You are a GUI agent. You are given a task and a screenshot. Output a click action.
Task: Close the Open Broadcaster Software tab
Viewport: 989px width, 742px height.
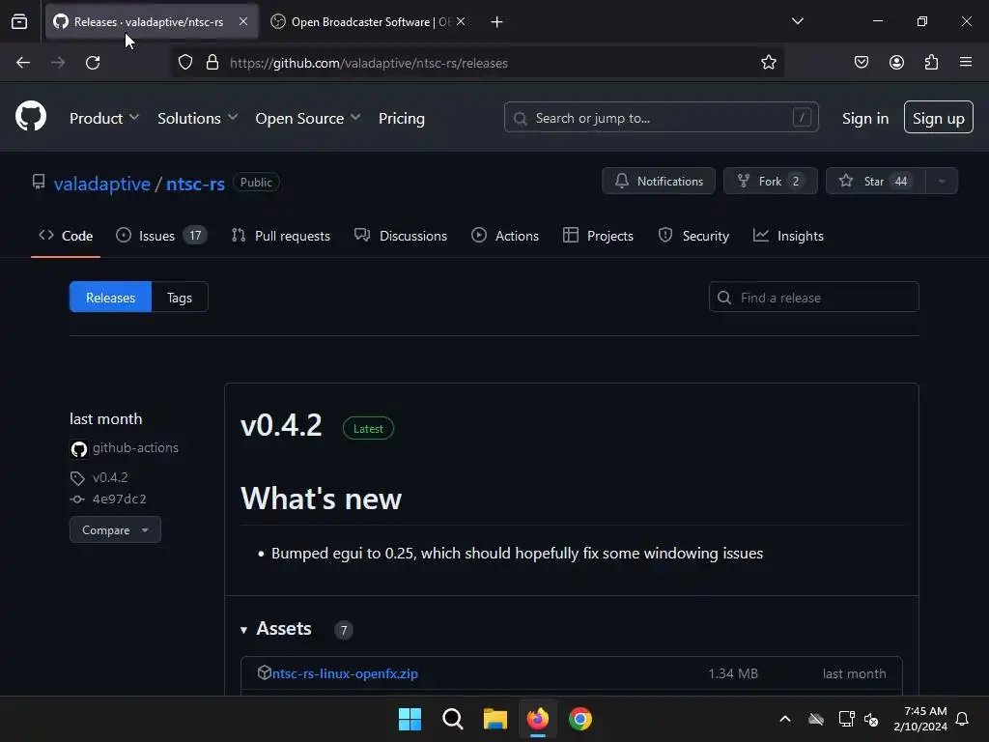click(x=461, y=21)
